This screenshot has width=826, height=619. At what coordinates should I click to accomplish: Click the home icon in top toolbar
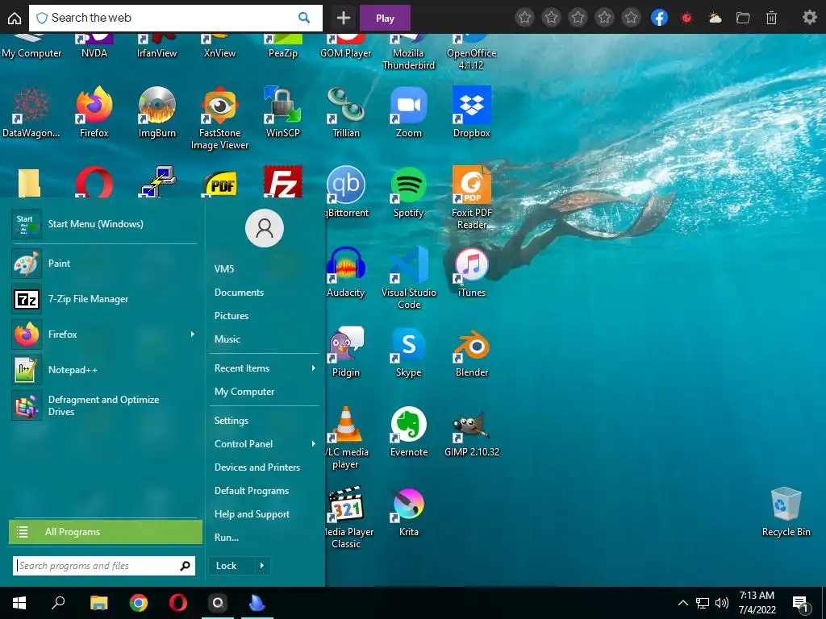[15, 18]
